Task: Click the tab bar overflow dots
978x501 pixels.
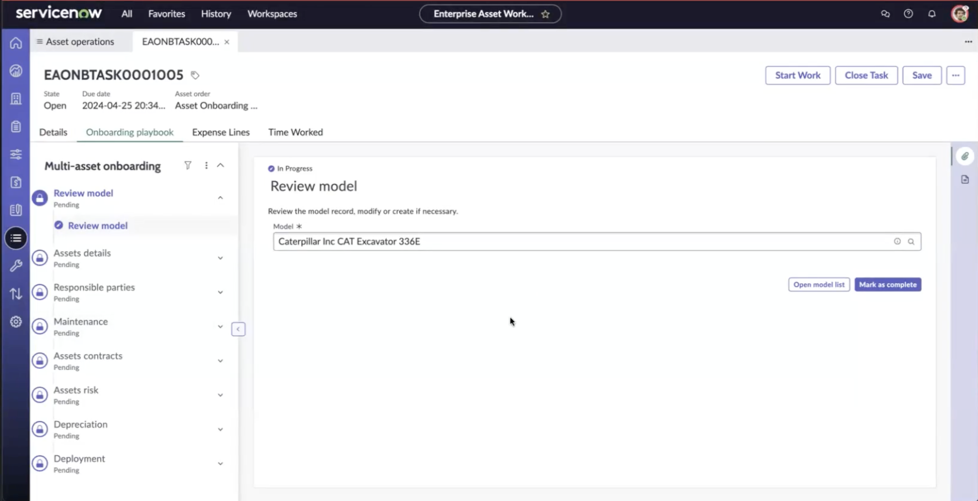Action: point(968,42)
